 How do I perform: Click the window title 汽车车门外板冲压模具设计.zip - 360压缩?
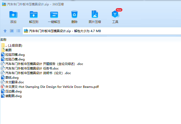coord(35,4)
